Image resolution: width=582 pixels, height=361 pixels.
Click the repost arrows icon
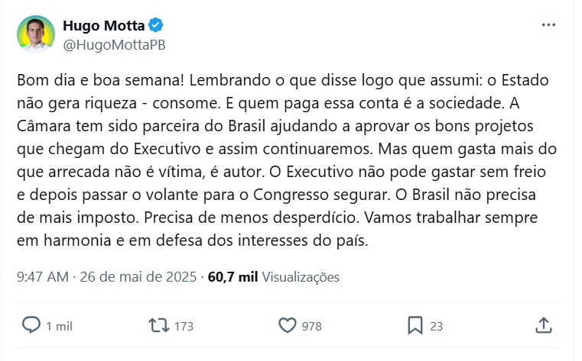[159, 325]
